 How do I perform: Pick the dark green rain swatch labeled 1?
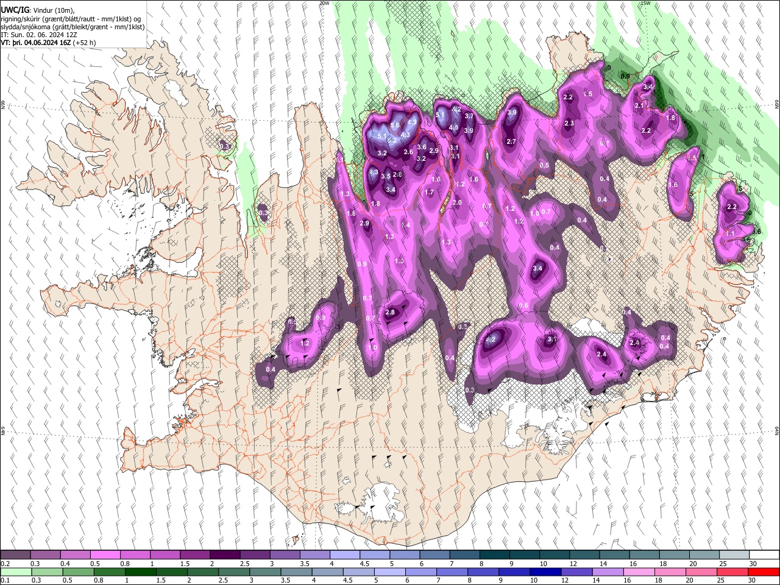click(141, 572)
